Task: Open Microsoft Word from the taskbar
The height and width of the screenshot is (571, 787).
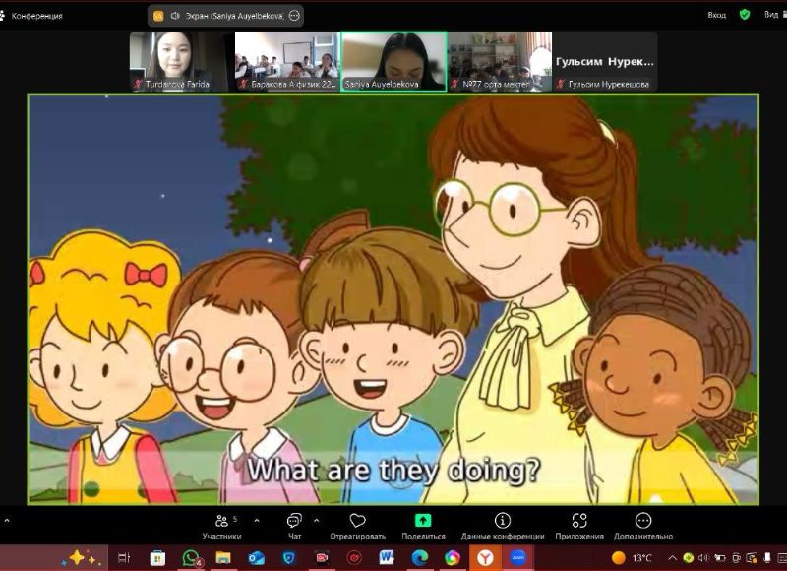Action: [387, 558]
